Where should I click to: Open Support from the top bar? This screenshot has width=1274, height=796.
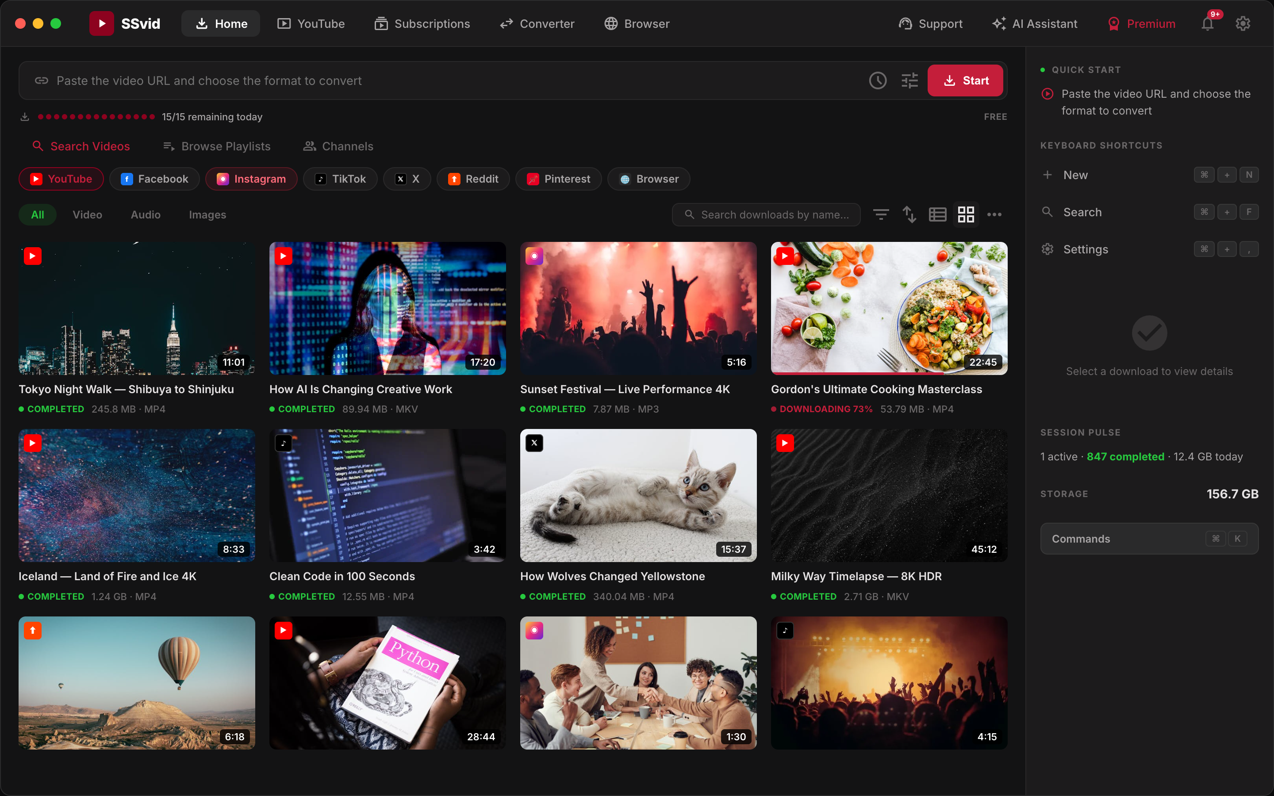coord(930,23)
